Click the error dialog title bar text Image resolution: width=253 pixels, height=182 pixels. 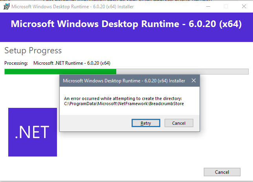pyautogui.click(x=124, y=81)
